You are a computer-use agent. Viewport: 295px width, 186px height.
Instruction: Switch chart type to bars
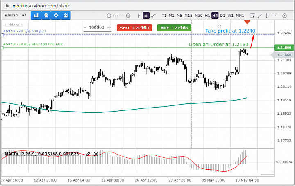pos(139,16)
